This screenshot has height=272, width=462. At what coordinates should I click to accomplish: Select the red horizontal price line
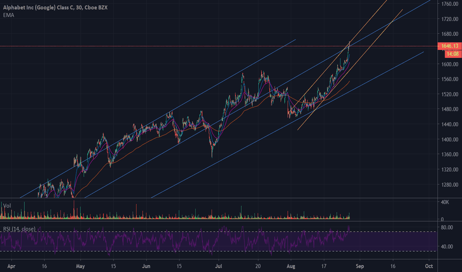coord(218,46)
